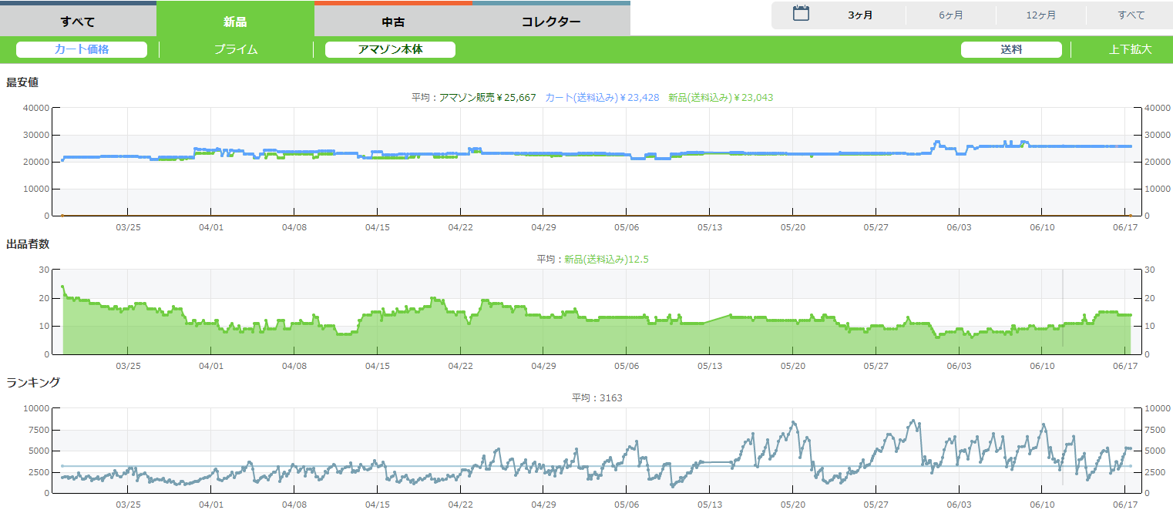1173x513 pixels.
Task: Change the chart range to 6ヶ月
Action: [x=950, y=15]
